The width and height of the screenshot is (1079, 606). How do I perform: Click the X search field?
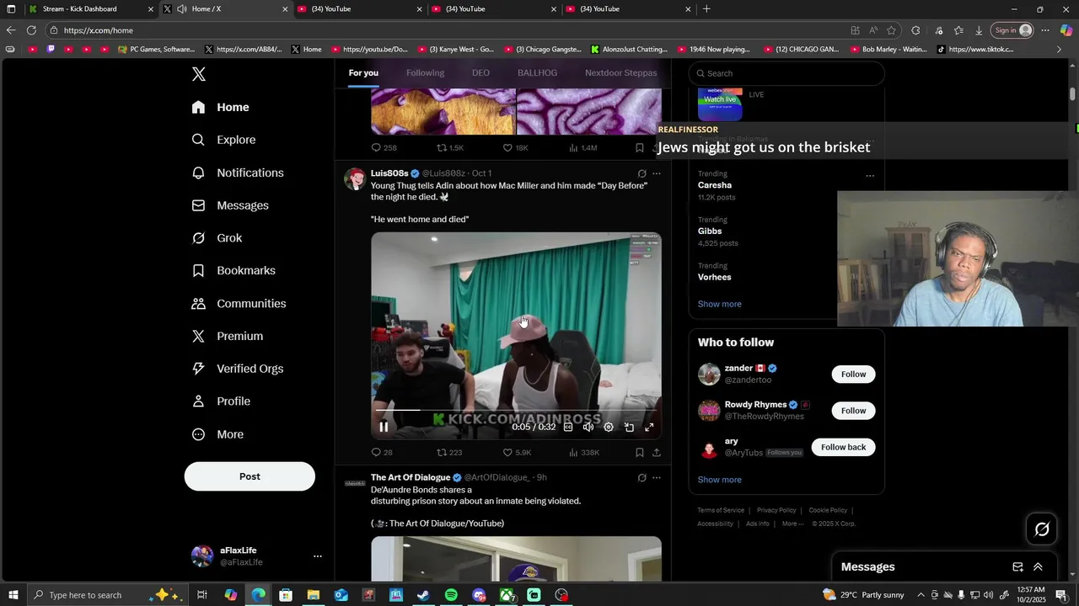coord(786,73)
